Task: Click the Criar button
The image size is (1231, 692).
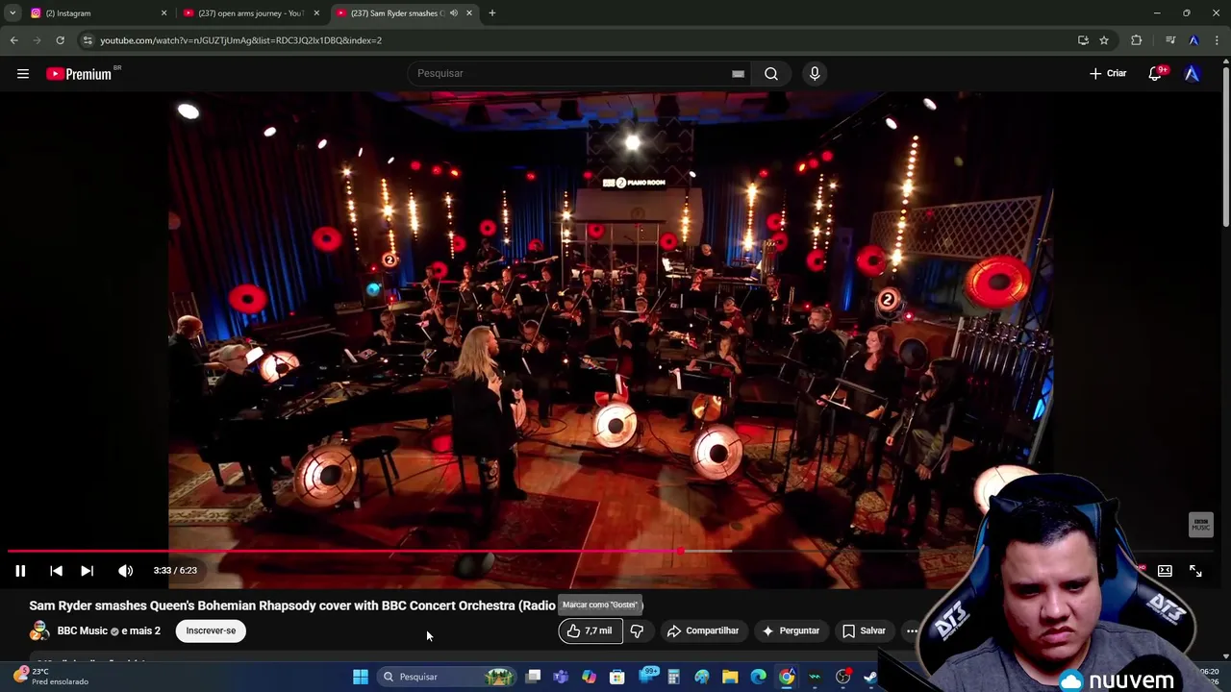Action: 1108,73
